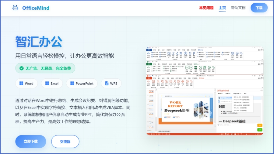This screenshot has width=274, height=154.
Task: Open 智汇办公 tab in PowerPoint window
Action: [202, 78]
